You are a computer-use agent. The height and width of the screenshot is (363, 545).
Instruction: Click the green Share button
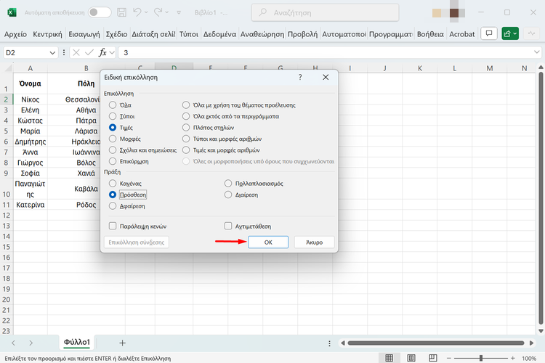[510, 33]
